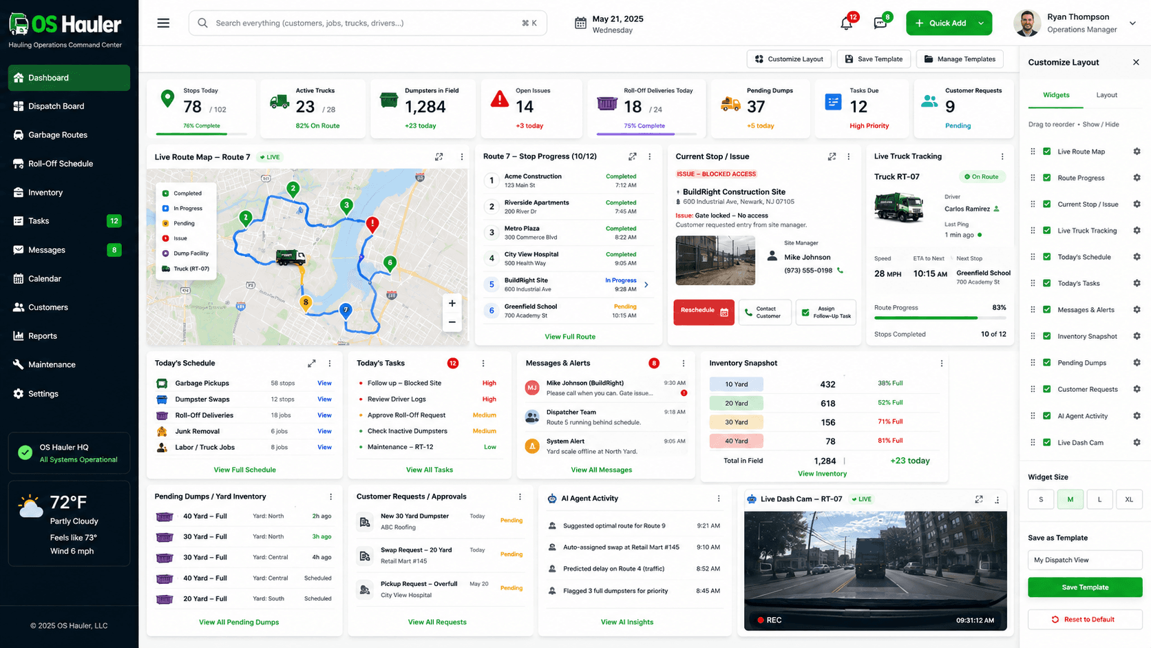Open Dispatch Board in sidebar
The height and width of the screenshot is (648, 1151).
pos(69,106)
